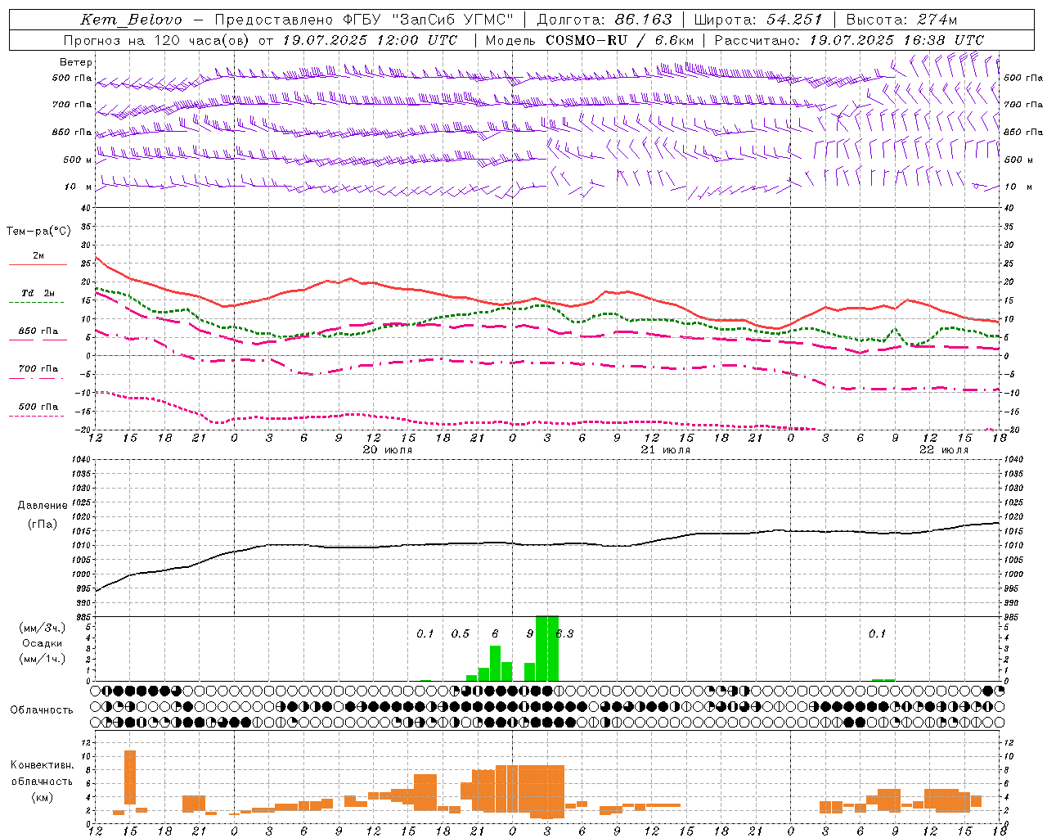Click the model name 'COSMO-RU' text

[x=586, y=40]
